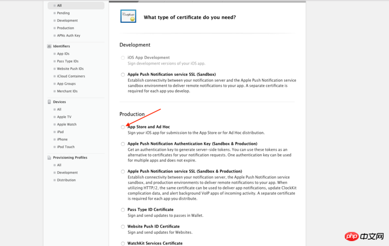This screenshot has height=246, width=389.
Task: Click 'Sign and send updates for Websites.' text
Action: coord(160,232)
